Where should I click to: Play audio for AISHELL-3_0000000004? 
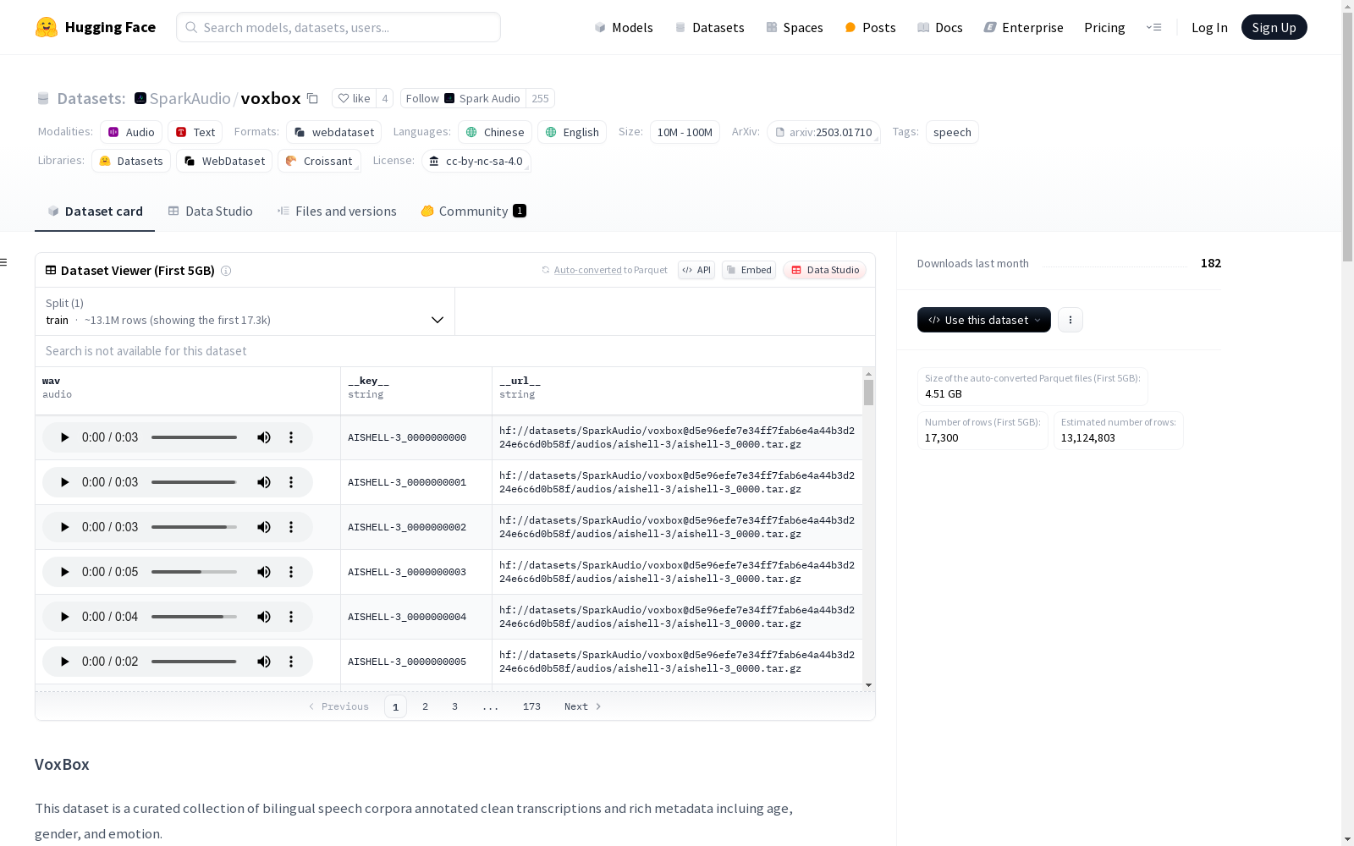tap(64, 617)
